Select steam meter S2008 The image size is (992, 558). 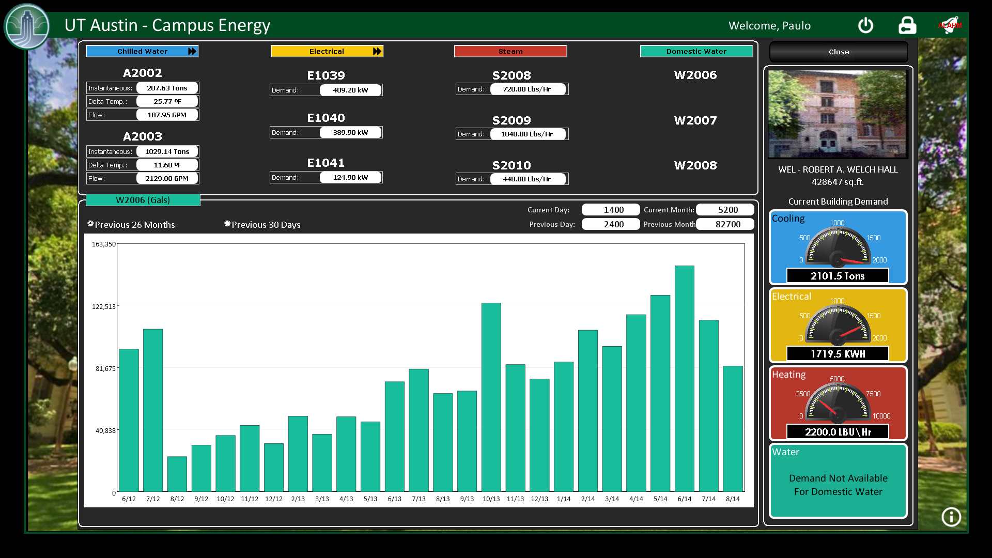[x=512, y=75]
